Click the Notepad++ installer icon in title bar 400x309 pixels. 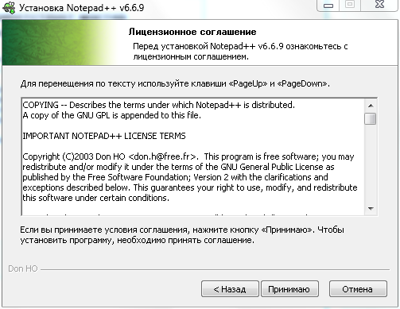click(9, 7)
